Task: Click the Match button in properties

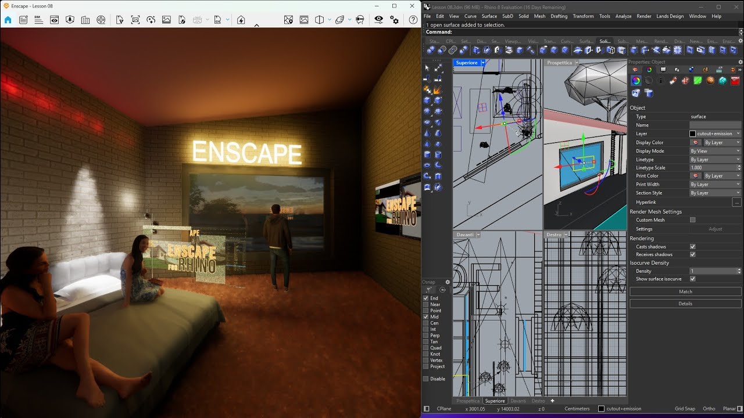Action: pyautogui.click(x=685, y=291)
